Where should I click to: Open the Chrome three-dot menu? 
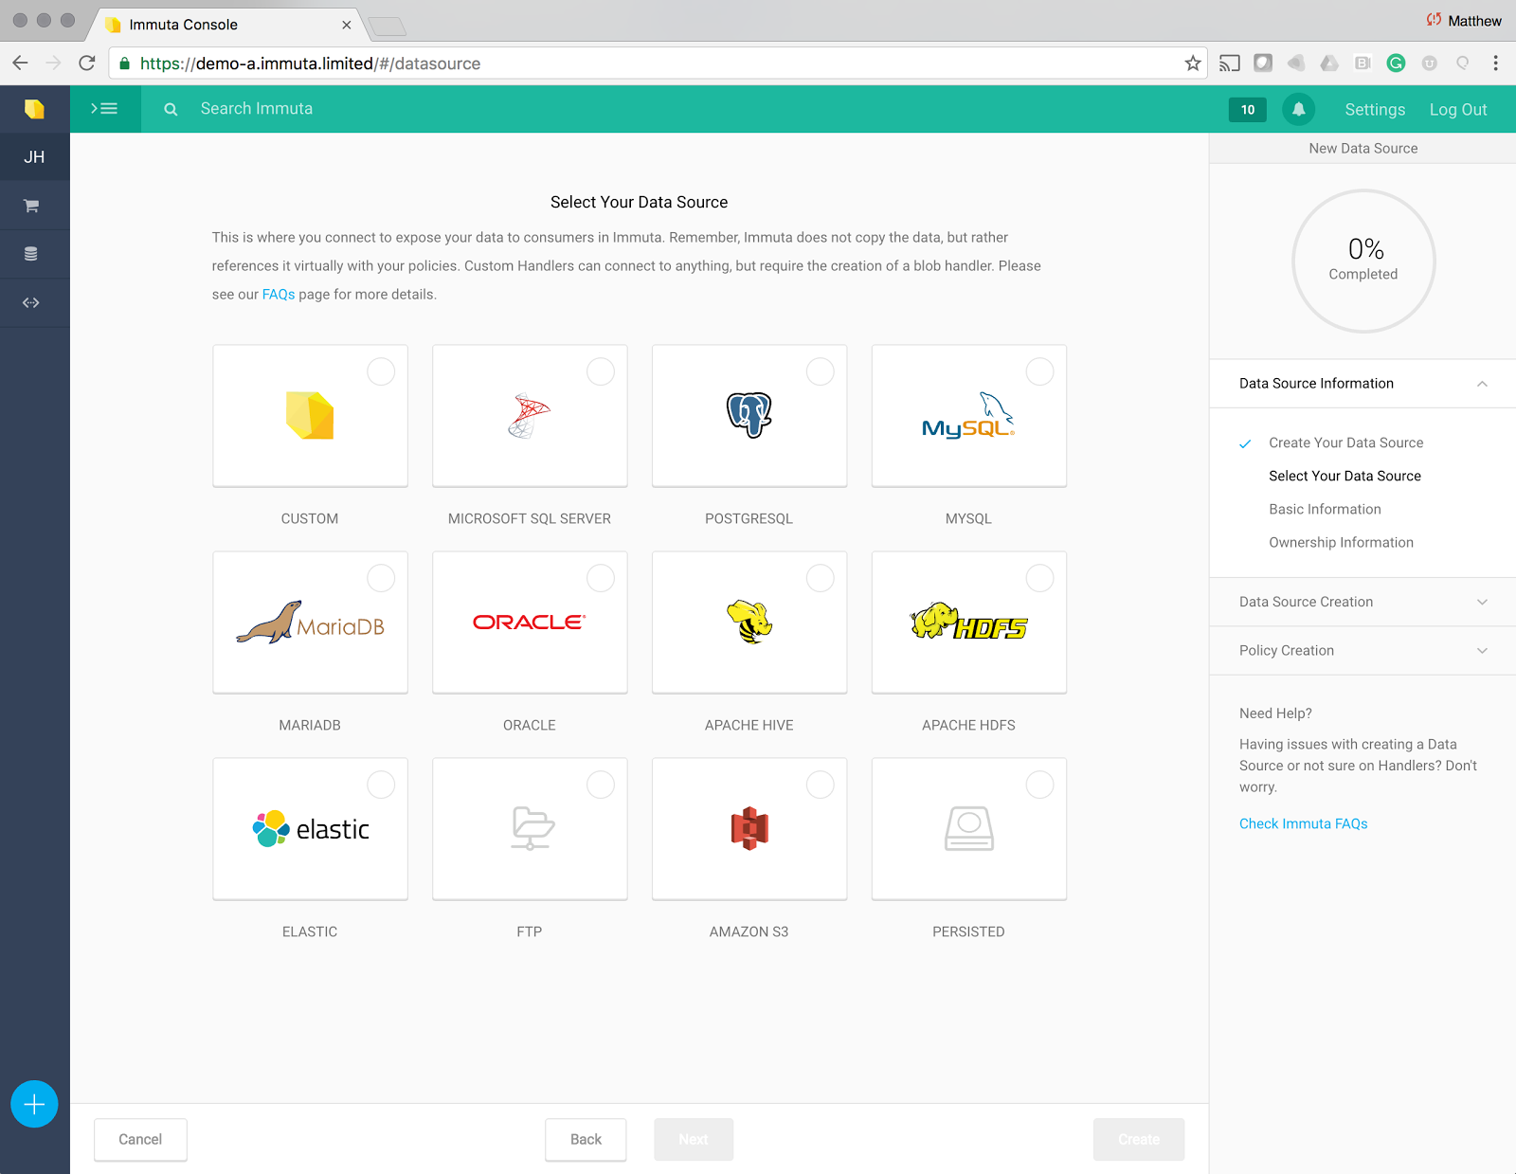pyautogui.click(x=1495, y=63)
